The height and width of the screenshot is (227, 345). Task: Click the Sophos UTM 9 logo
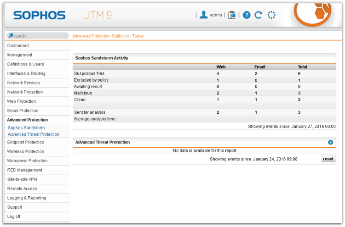[x=63, y=15]
